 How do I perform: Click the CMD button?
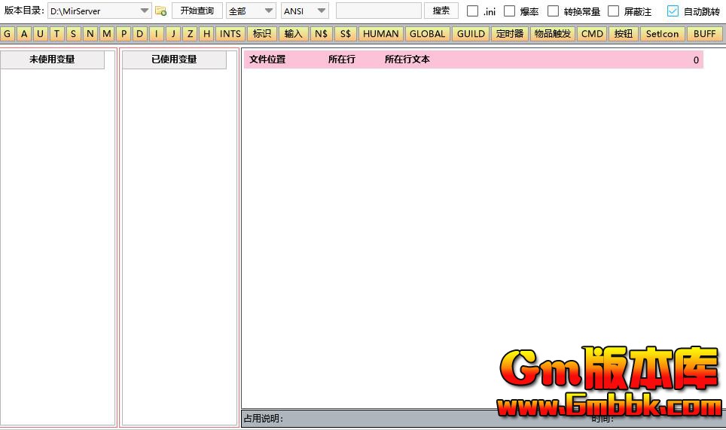pyautogui.click(x=592, y=34)
